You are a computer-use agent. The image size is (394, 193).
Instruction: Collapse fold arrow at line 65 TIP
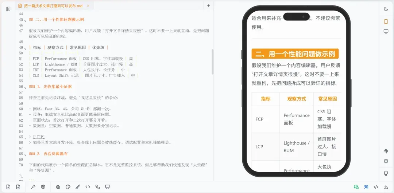(x=26, y=138)
